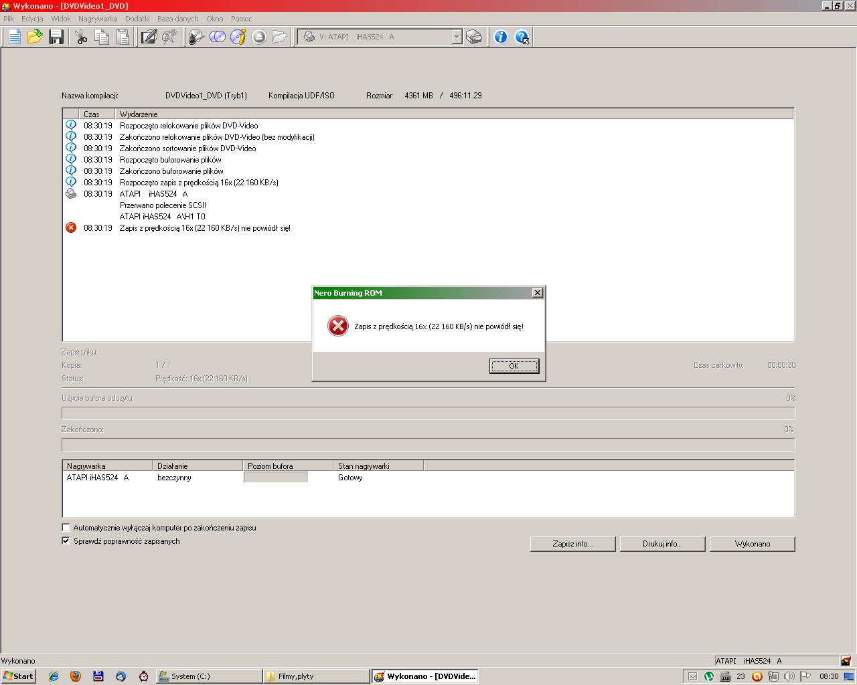Screen dimensions: 857x685
Task: Open the Baza danych menu
Action: click(x=177, y=19)
